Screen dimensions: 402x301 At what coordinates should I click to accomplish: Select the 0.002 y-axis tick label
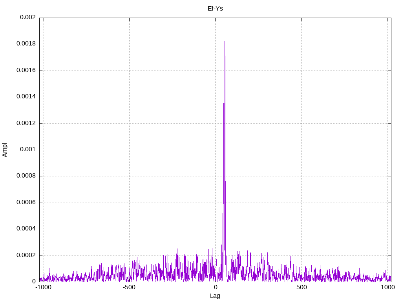[27, 18]
